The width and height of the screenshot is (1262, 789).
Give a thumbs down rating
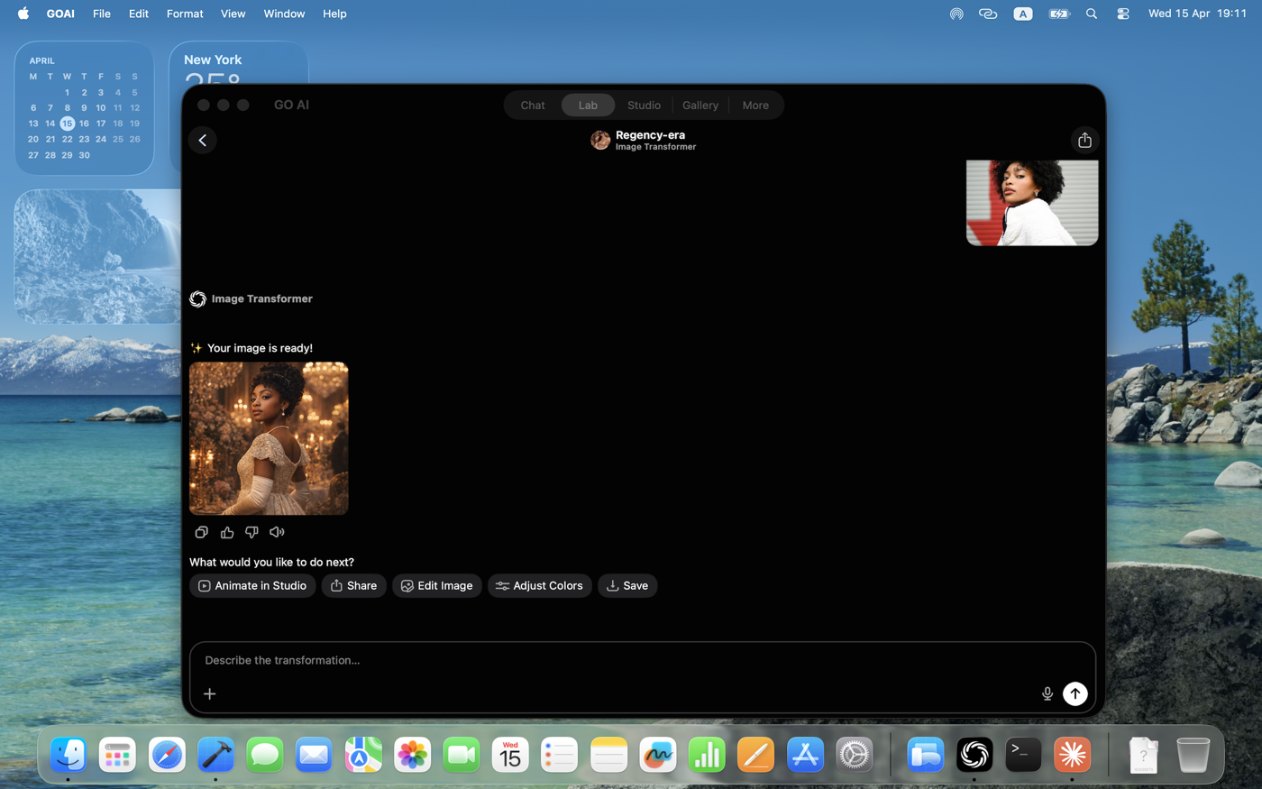point(251,531)
